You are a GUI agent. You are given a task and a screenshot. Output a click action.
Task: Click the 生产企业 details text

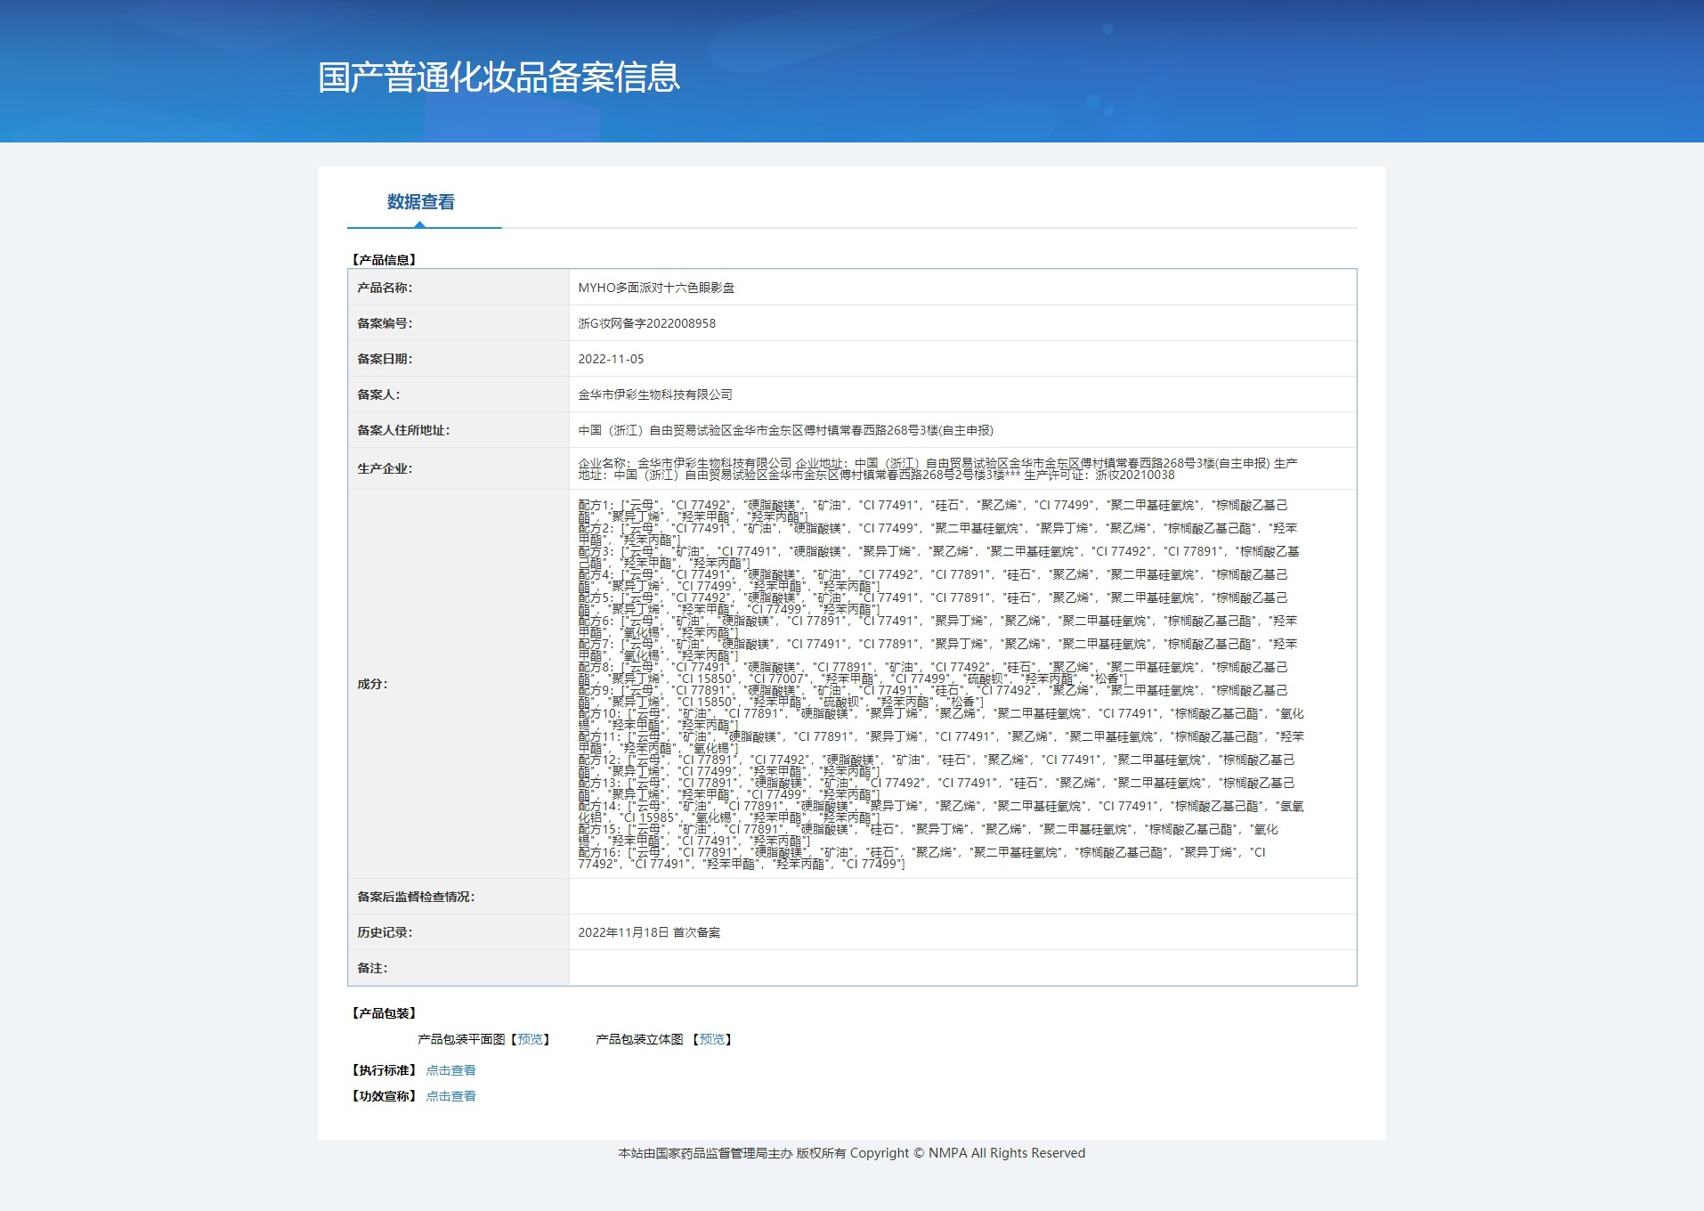937,469
